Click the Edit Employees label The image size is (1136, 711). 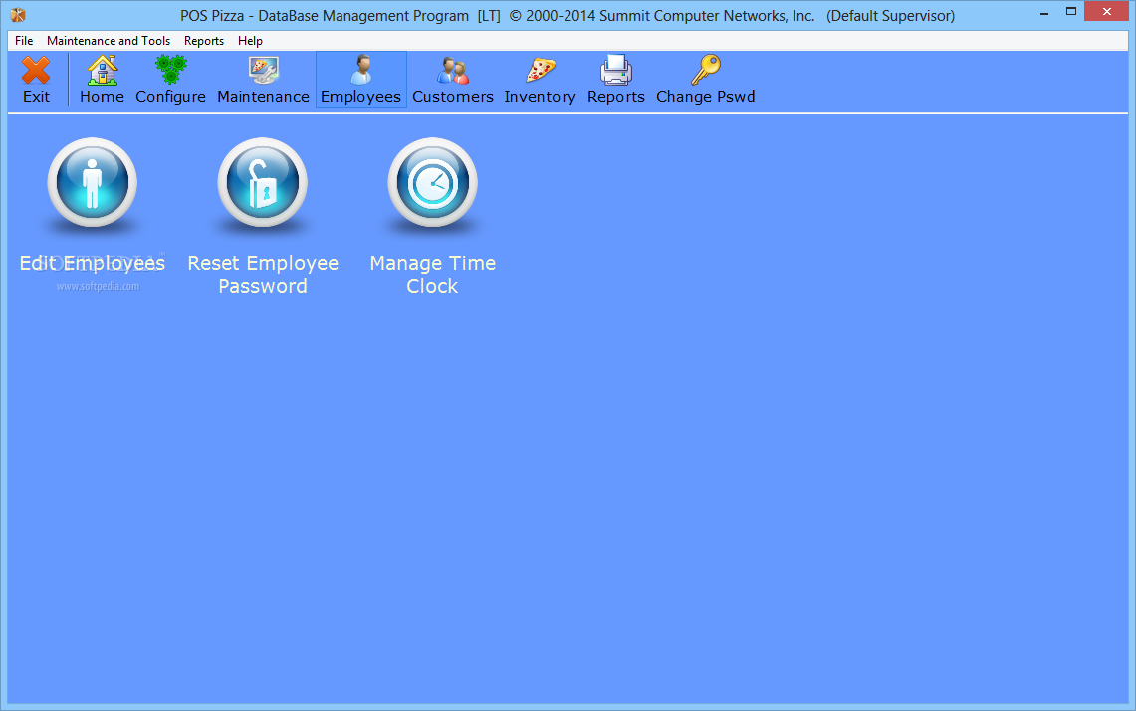tap(92, 263)
